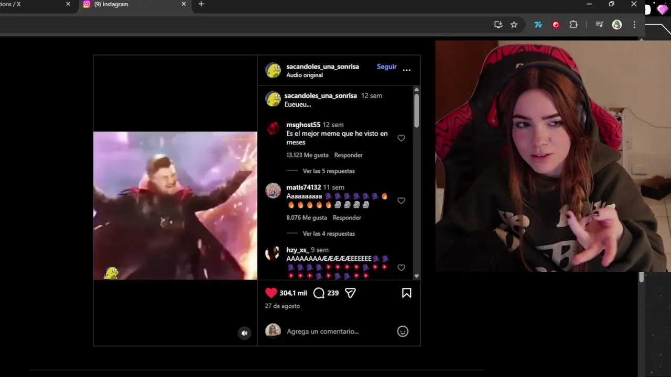Screen dimensions: 671x377
Task: Expand Ver las 5 respuestas
Action: (x=329, y=171)
